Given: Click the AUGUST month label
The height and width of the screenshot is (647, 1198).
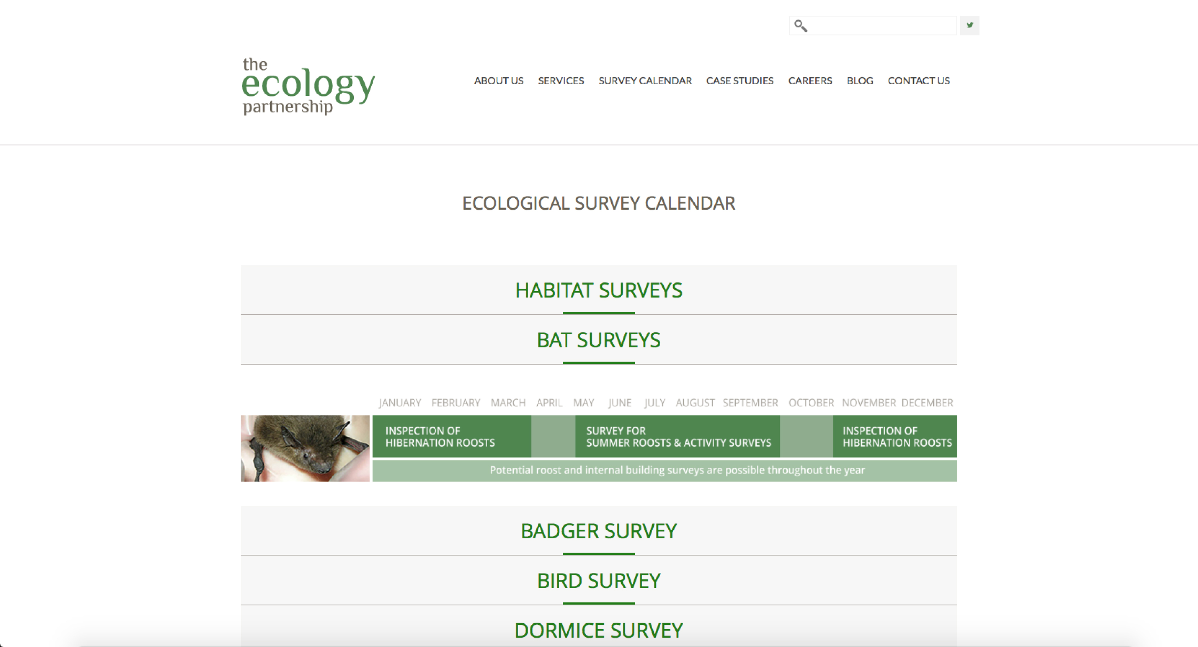Looking at the screenshot, I should click(x=695, y=402).
